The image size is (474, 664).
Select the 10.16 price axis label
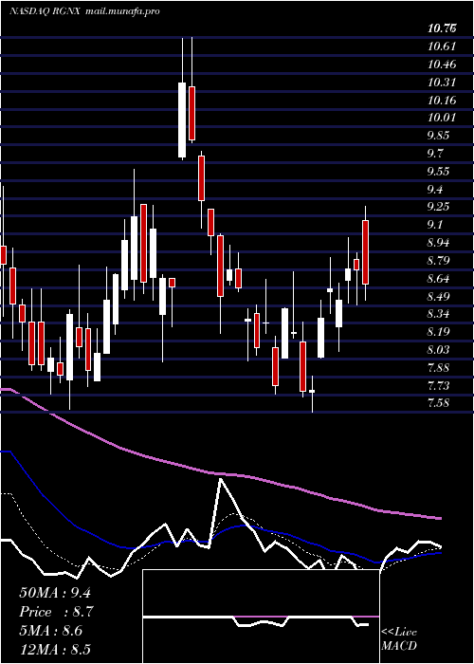click(x=442, y=101)
